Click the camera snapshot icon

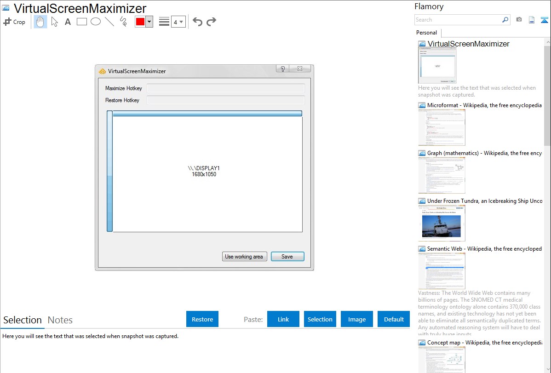[x=519, y=20]
